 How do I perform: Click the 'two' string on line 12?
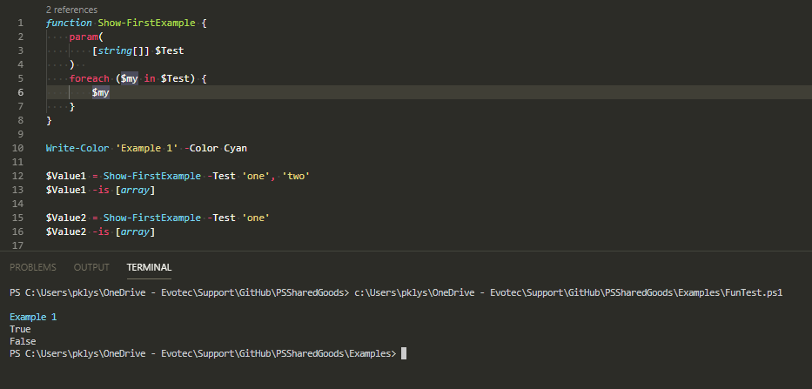[x=296, y=176]
